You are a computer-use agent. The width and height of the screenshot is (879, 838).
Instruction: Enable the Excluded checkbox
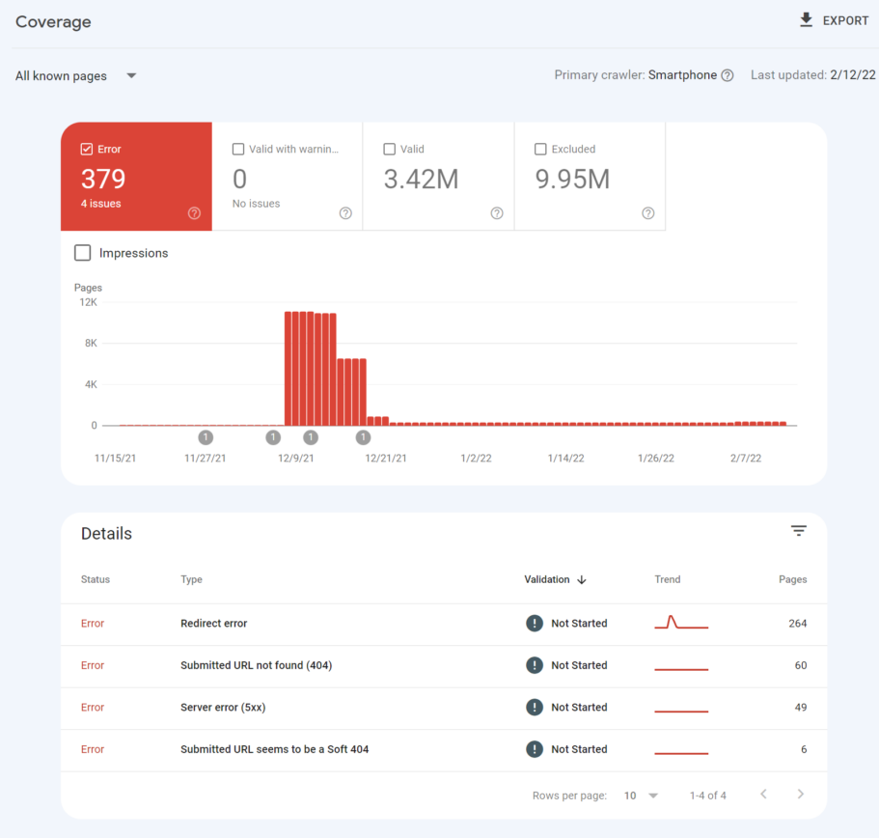541,148
